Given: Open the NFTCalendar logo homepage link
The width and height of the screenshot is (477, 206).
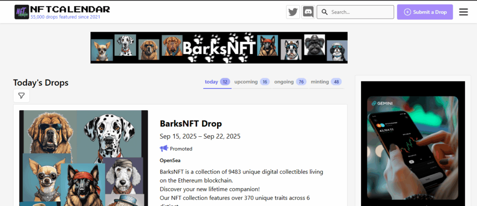Looking at the screenshot, I should 62,12.
